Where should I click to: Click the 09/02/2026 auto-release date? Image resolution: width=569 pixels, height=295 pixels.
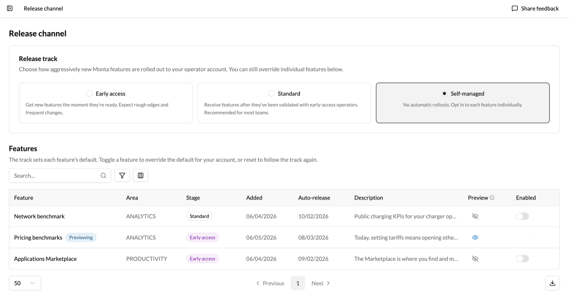(313, 258)
